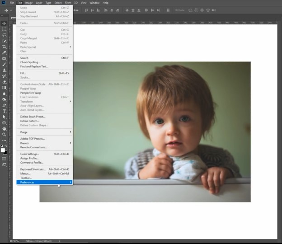The width and height of the screenshot is (282, 244).
Task: Expand Preferences submenu arrow
Action: [x=70, y=182]
